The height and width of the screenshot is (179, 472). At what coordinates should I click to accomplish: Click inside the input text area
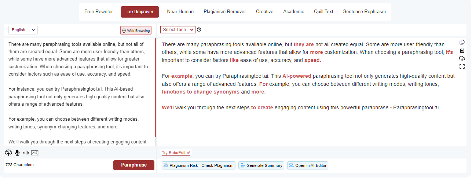click(x=79, y=92)
